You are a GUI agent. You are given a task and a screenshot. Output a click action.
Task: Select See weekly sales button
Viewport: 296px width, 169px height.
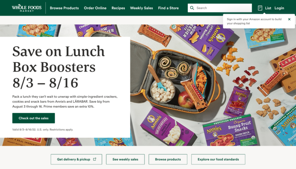(x=125, y=159)
